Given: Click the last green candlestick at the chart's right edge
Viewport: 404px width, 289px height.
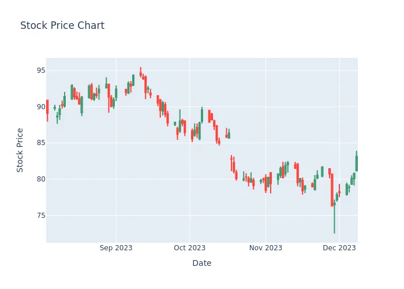Looking at the screenshot, I should pyautogui.click(x=357, y=162).
